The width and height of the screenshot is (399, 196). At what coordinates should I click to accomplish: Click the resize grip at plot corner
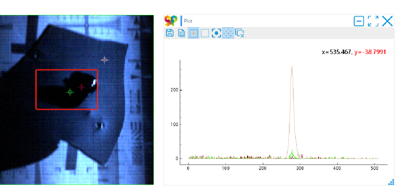tap(391, 182)
